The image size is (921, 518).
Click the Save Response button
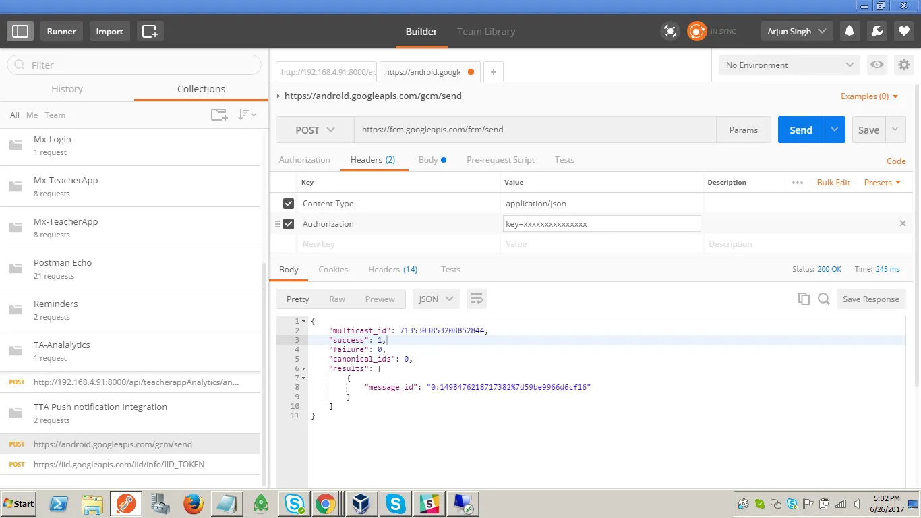click(x=870, y=299)
